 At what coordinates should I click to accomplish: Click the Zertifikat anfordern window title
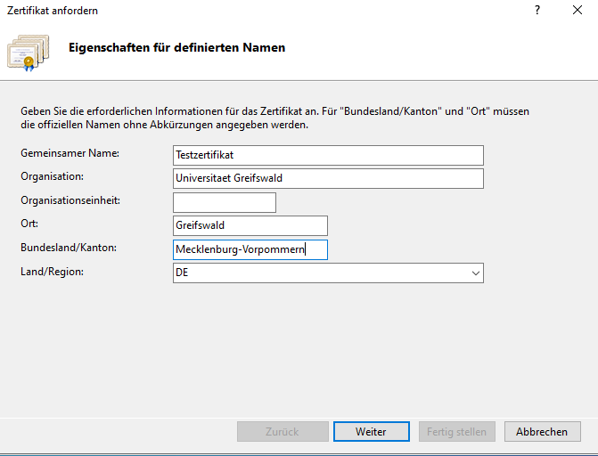[53, 11]
